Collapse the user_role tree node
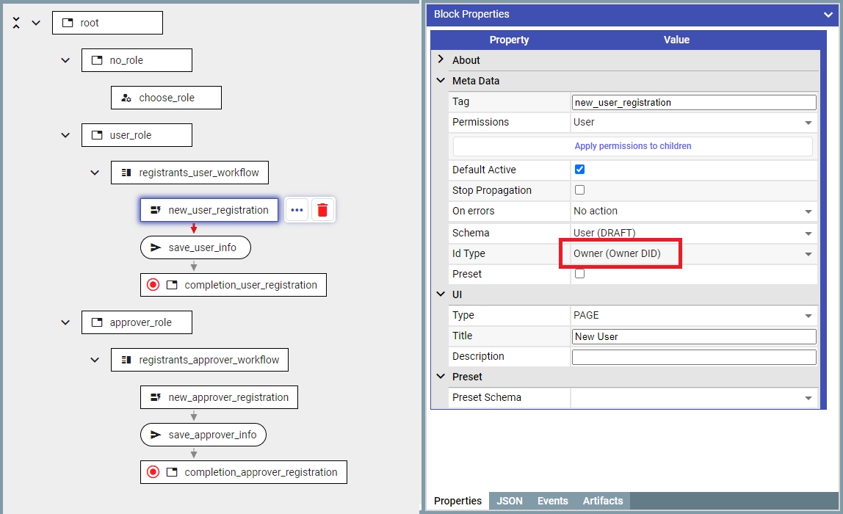Viewport: 843px width, 514px height. point(65,135)
